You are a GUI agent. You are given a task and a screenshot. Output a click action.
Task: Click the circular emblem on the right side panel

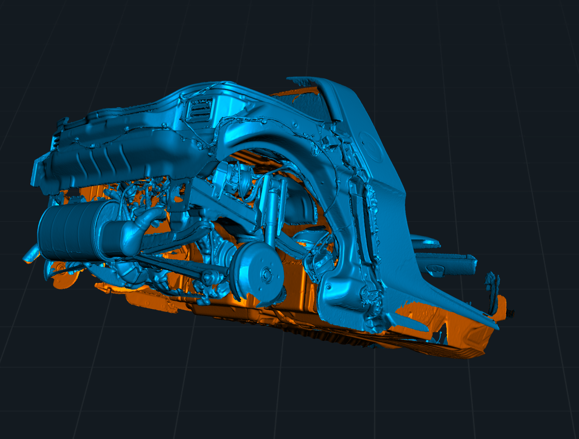pyautogui.click(x=371, y=146)
